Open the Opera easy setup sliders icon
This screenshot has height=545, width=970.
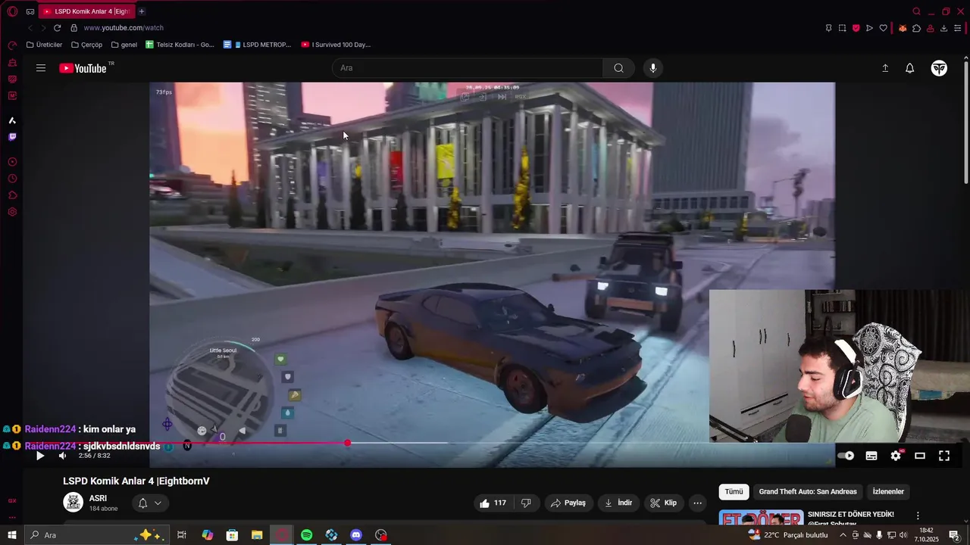[958, 28]
